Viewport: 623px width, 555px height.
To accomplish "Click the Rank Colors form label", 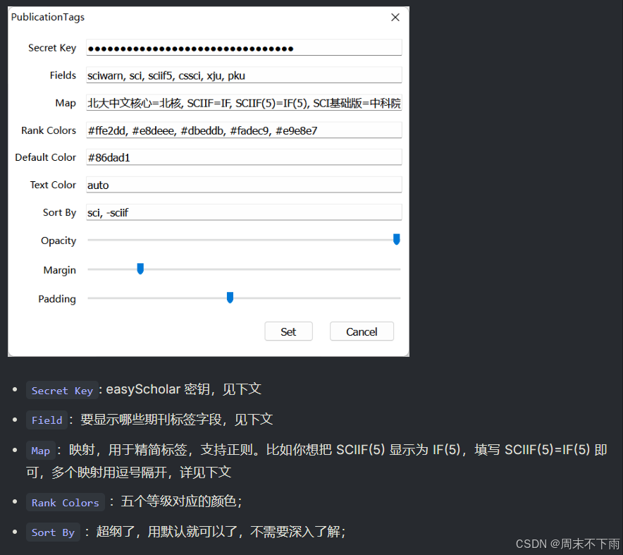I will tap(49, 130).
